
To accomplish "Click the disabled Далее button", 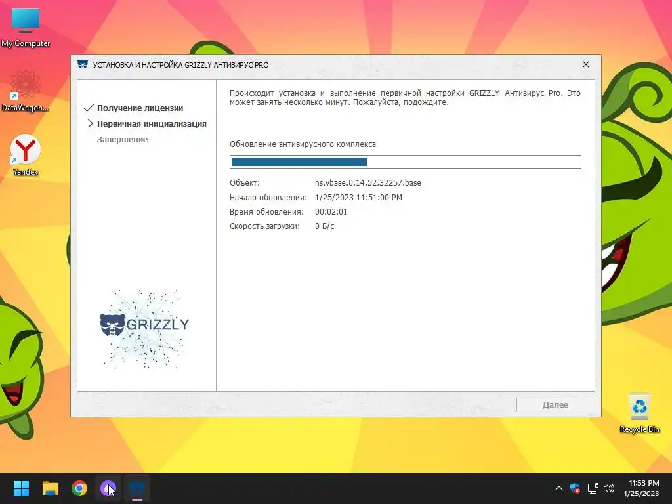I will point(555,404).
